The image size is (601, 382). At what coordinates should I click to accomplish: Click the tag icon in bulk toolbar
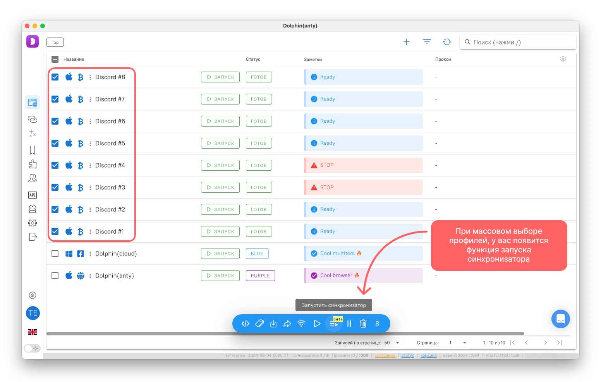(259, 324)
